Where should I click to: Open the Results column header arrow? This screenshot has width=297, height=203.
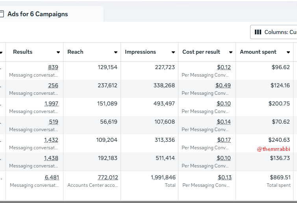pyautogui.click(x=58, y=52)
